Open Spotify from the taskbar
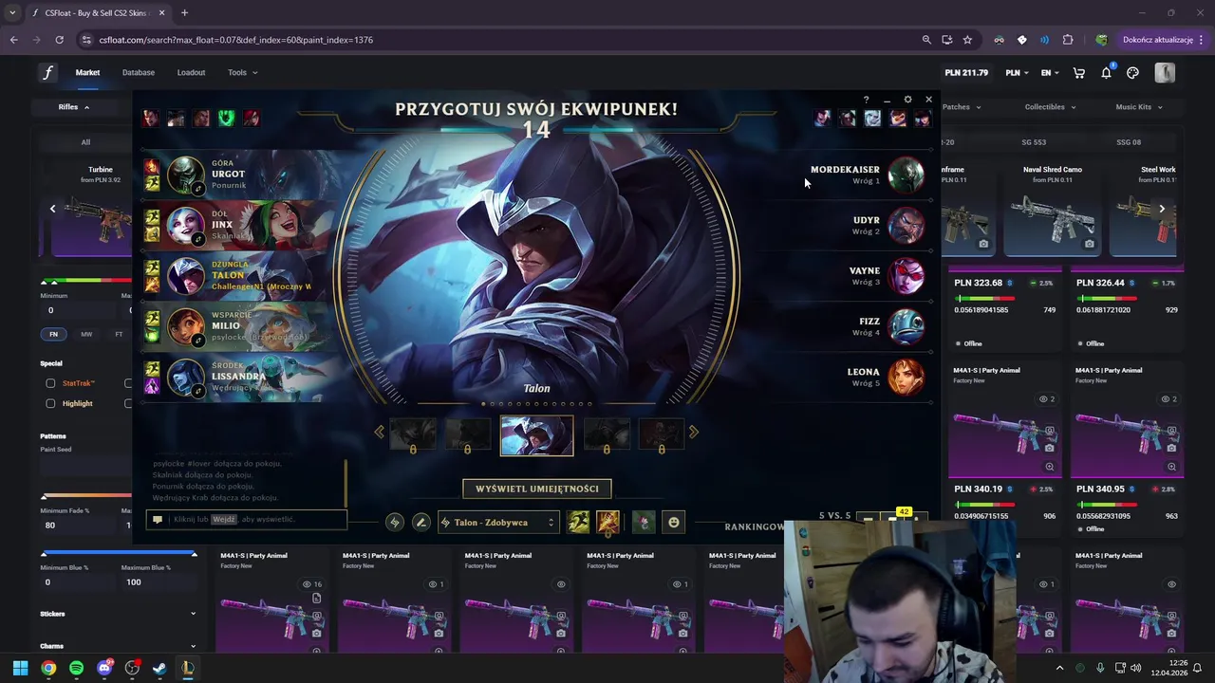 [x=76, y=668]
